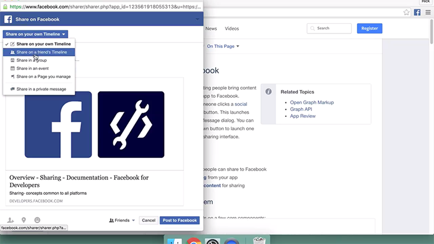The image size is (434, 244).
Task: Click Sharing- concepts common to all platforms text
Action: coord(48,193)
